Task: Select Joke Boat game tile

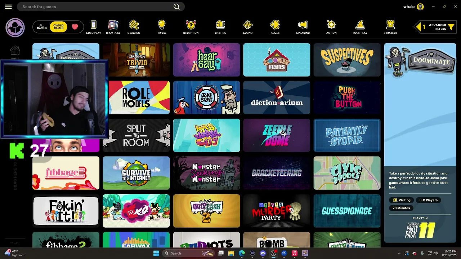Action: (206, 97)
